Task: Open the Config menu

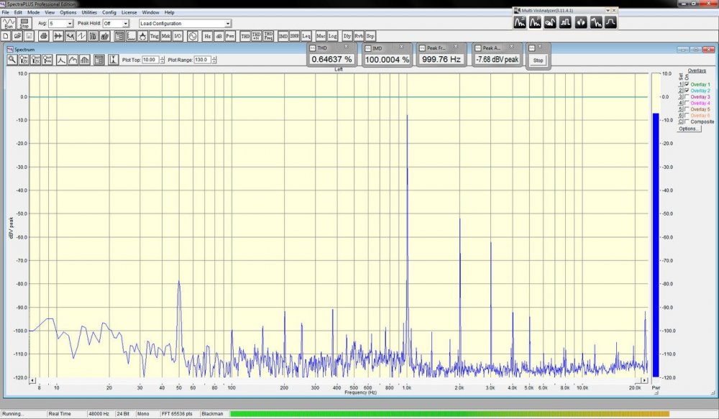Action: click(109, 12)
